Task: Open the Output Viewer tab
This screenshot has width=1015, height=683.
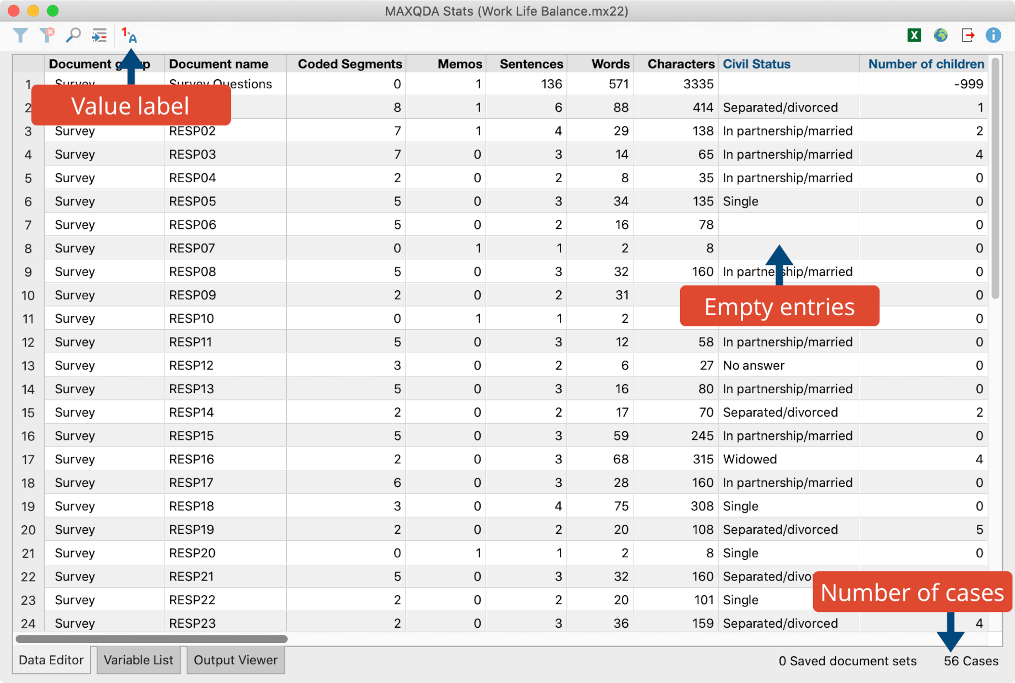Action: tap(235, 660)
